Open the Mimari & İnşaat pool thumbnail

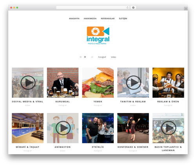pyautogui.click(x=28, y=128)
